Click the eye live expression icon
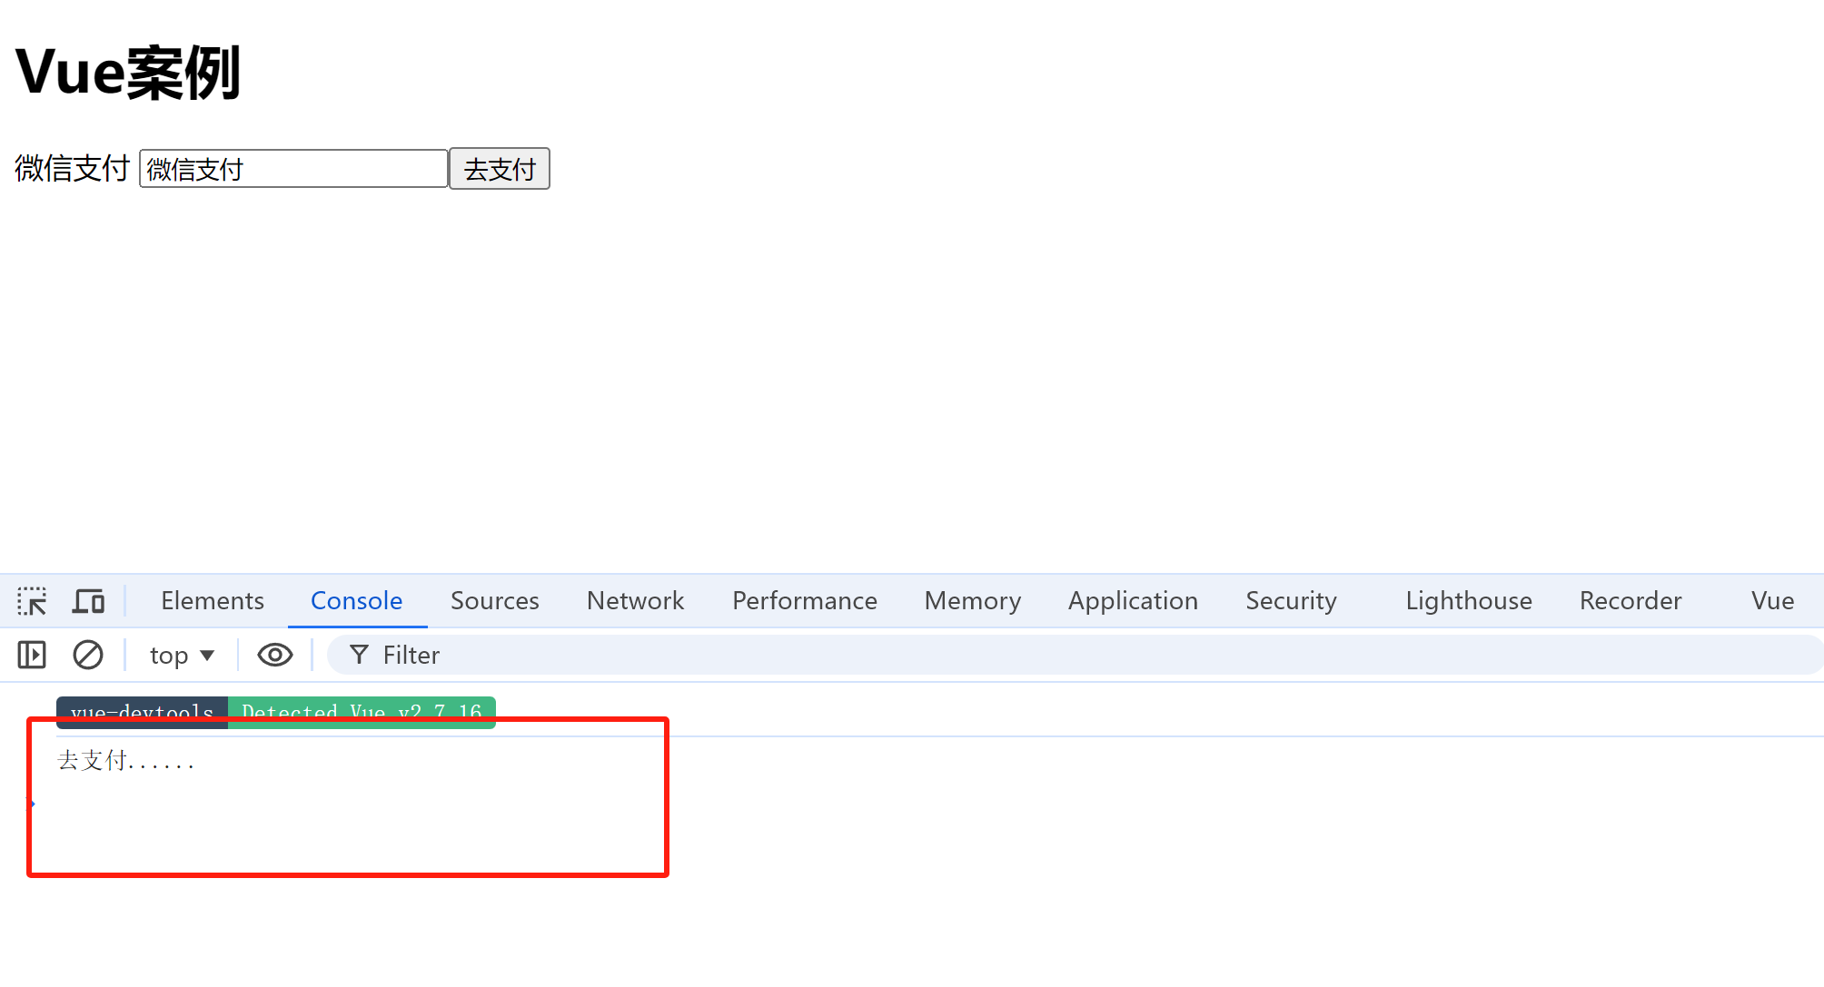This screenshot has height=987, width=1824. [x=274, y=655]
